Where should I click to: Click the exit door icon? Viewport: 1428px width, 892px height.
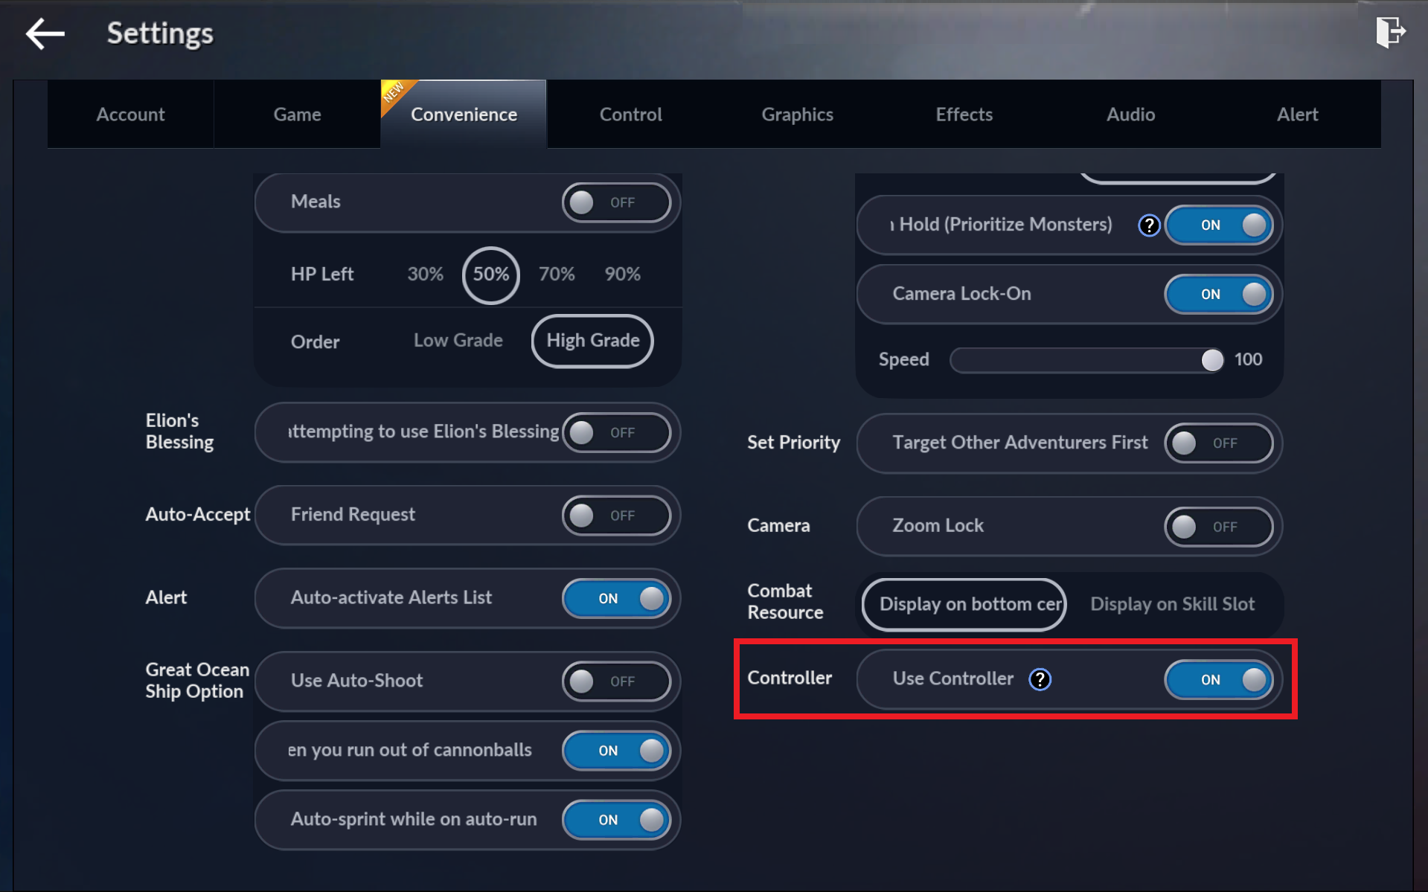click(1390, 33)
